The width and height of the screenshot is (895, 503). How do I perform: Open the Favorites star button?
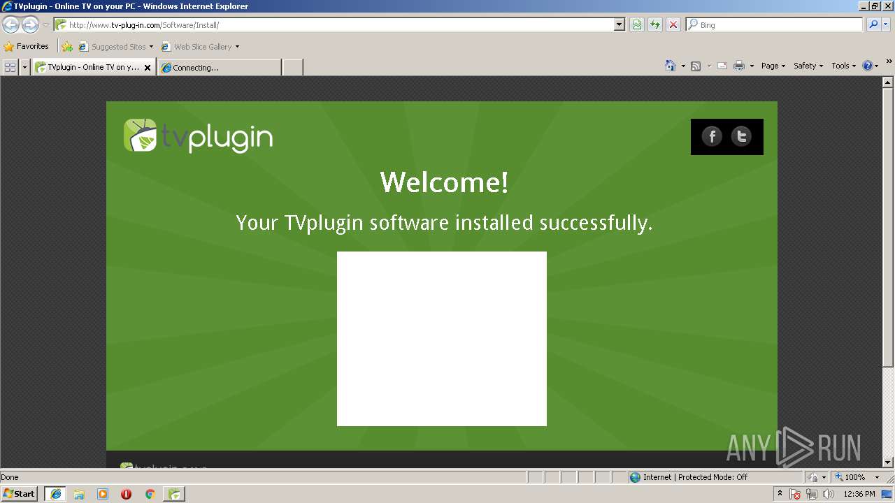coord(26,47)
